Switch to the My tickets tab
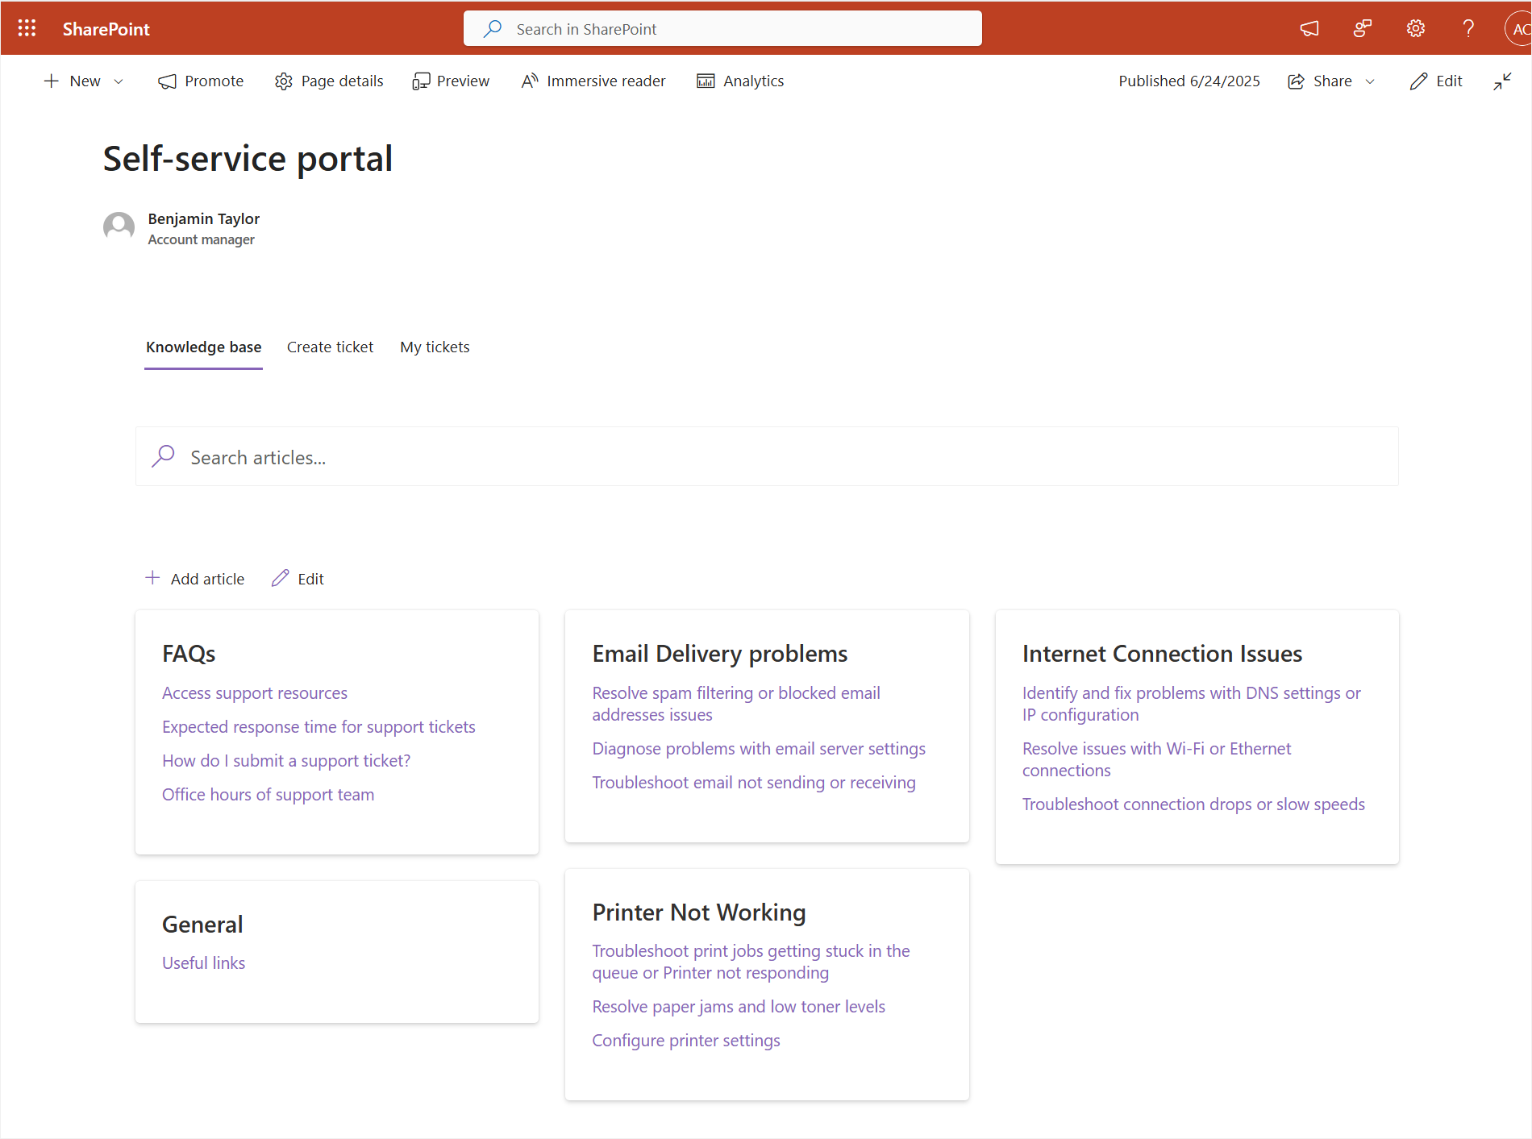 click(x=435, y=347)
